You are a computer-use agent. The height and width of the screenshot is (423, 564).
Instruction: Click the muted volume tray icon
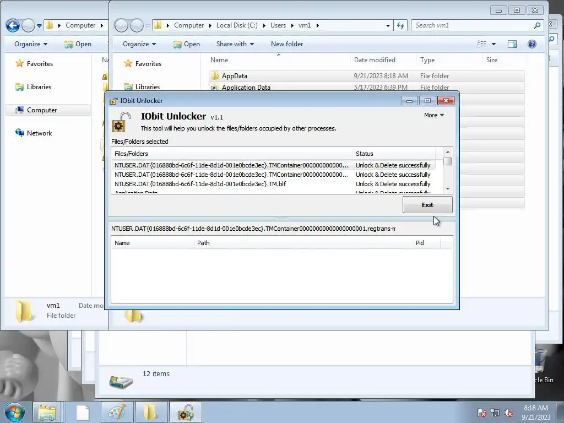508,413
